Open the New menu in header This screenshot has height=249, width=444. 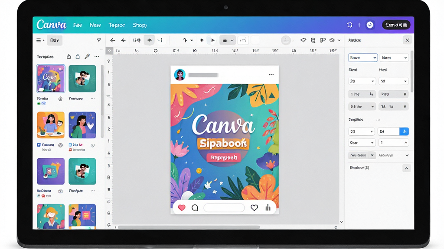pos(95,25)
